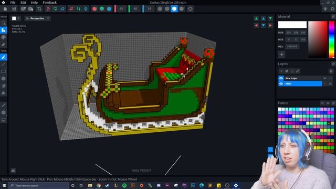336x189 pixels.
Task: Click the blue flip axis icon
Action: pyautogui.click(x=86, y=9)
